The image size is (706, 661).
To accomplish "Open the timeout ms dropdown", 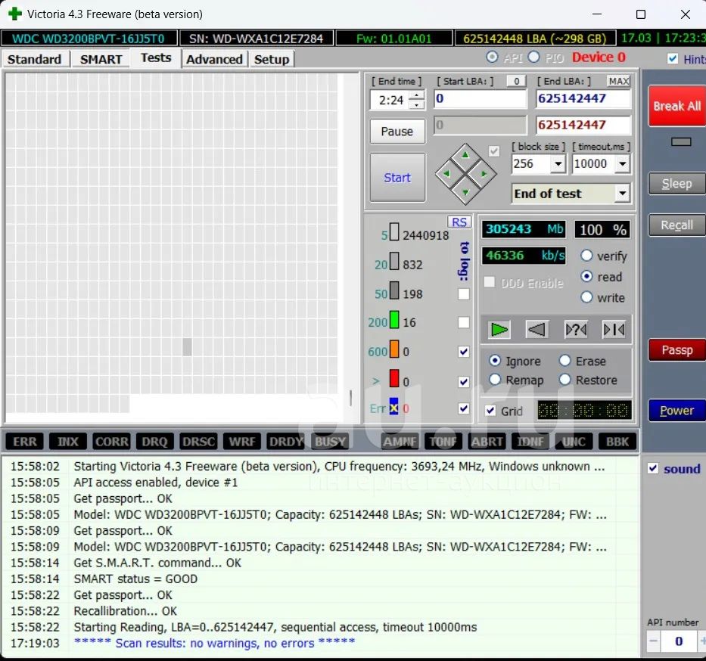I will coord(622,164).
